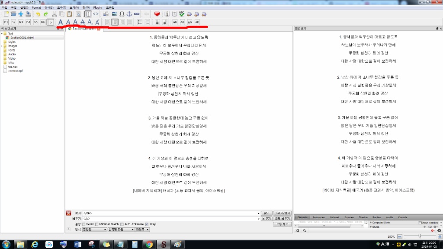This screenshot has width=443, height=249.
Task: Redo the last action
Action: click(45, 14)
